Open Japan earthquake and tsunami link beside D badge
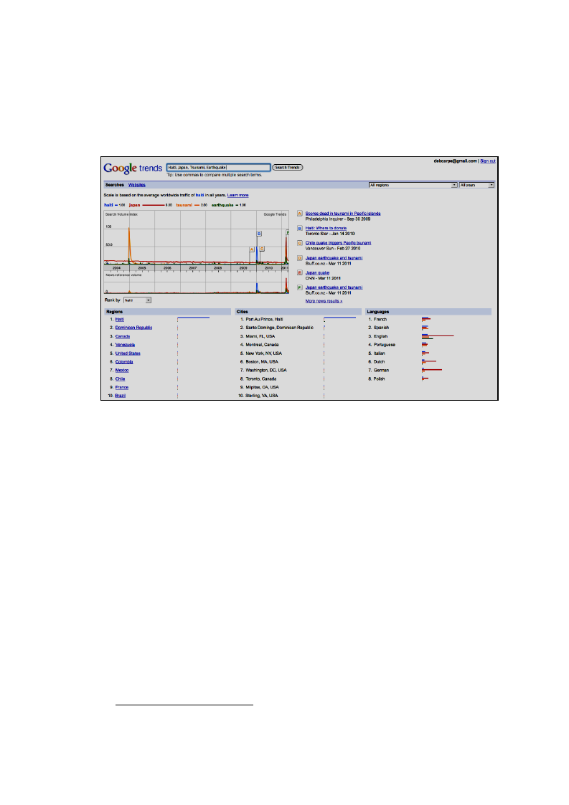 click(334, 258)
